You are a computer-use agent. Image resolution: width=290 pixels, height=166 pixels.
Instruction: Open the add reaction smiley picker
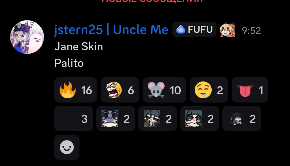[x=67, y=147]
